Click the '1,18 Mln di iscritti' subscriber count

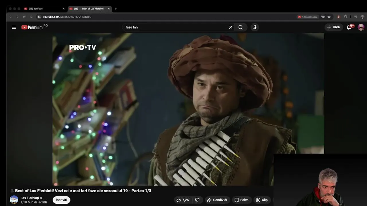(x=34, y=202)
